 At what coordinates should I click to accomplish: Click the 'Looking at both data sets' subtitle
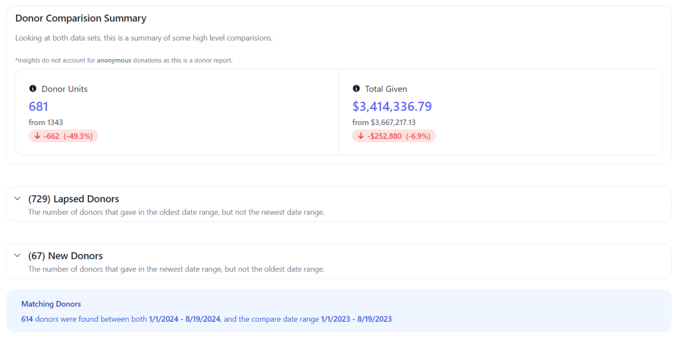[x=144, y=38]
